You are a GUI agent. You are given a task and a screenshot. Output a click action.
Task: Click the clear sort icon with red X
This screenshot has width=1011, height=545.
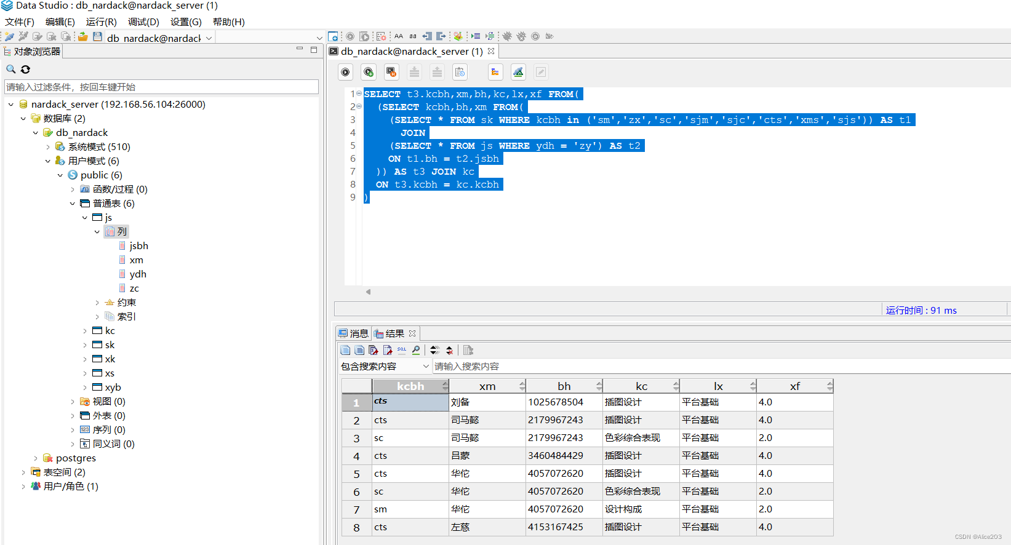tap(449, 350)
